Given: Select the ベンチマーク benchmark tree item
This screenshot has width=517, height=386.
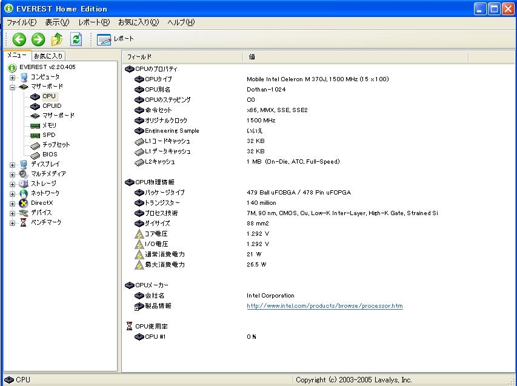Looking at the screenshot, I should 46,222.
